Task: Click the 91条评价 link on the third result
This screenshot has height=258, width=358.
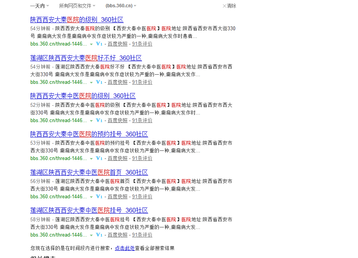Action: point(142,120)
